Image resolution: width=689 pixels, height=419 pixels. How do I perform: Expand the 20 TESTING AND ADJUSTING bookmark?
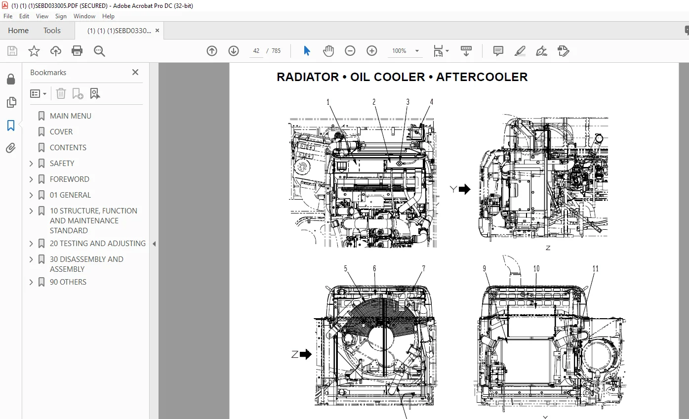coord(32,244)
